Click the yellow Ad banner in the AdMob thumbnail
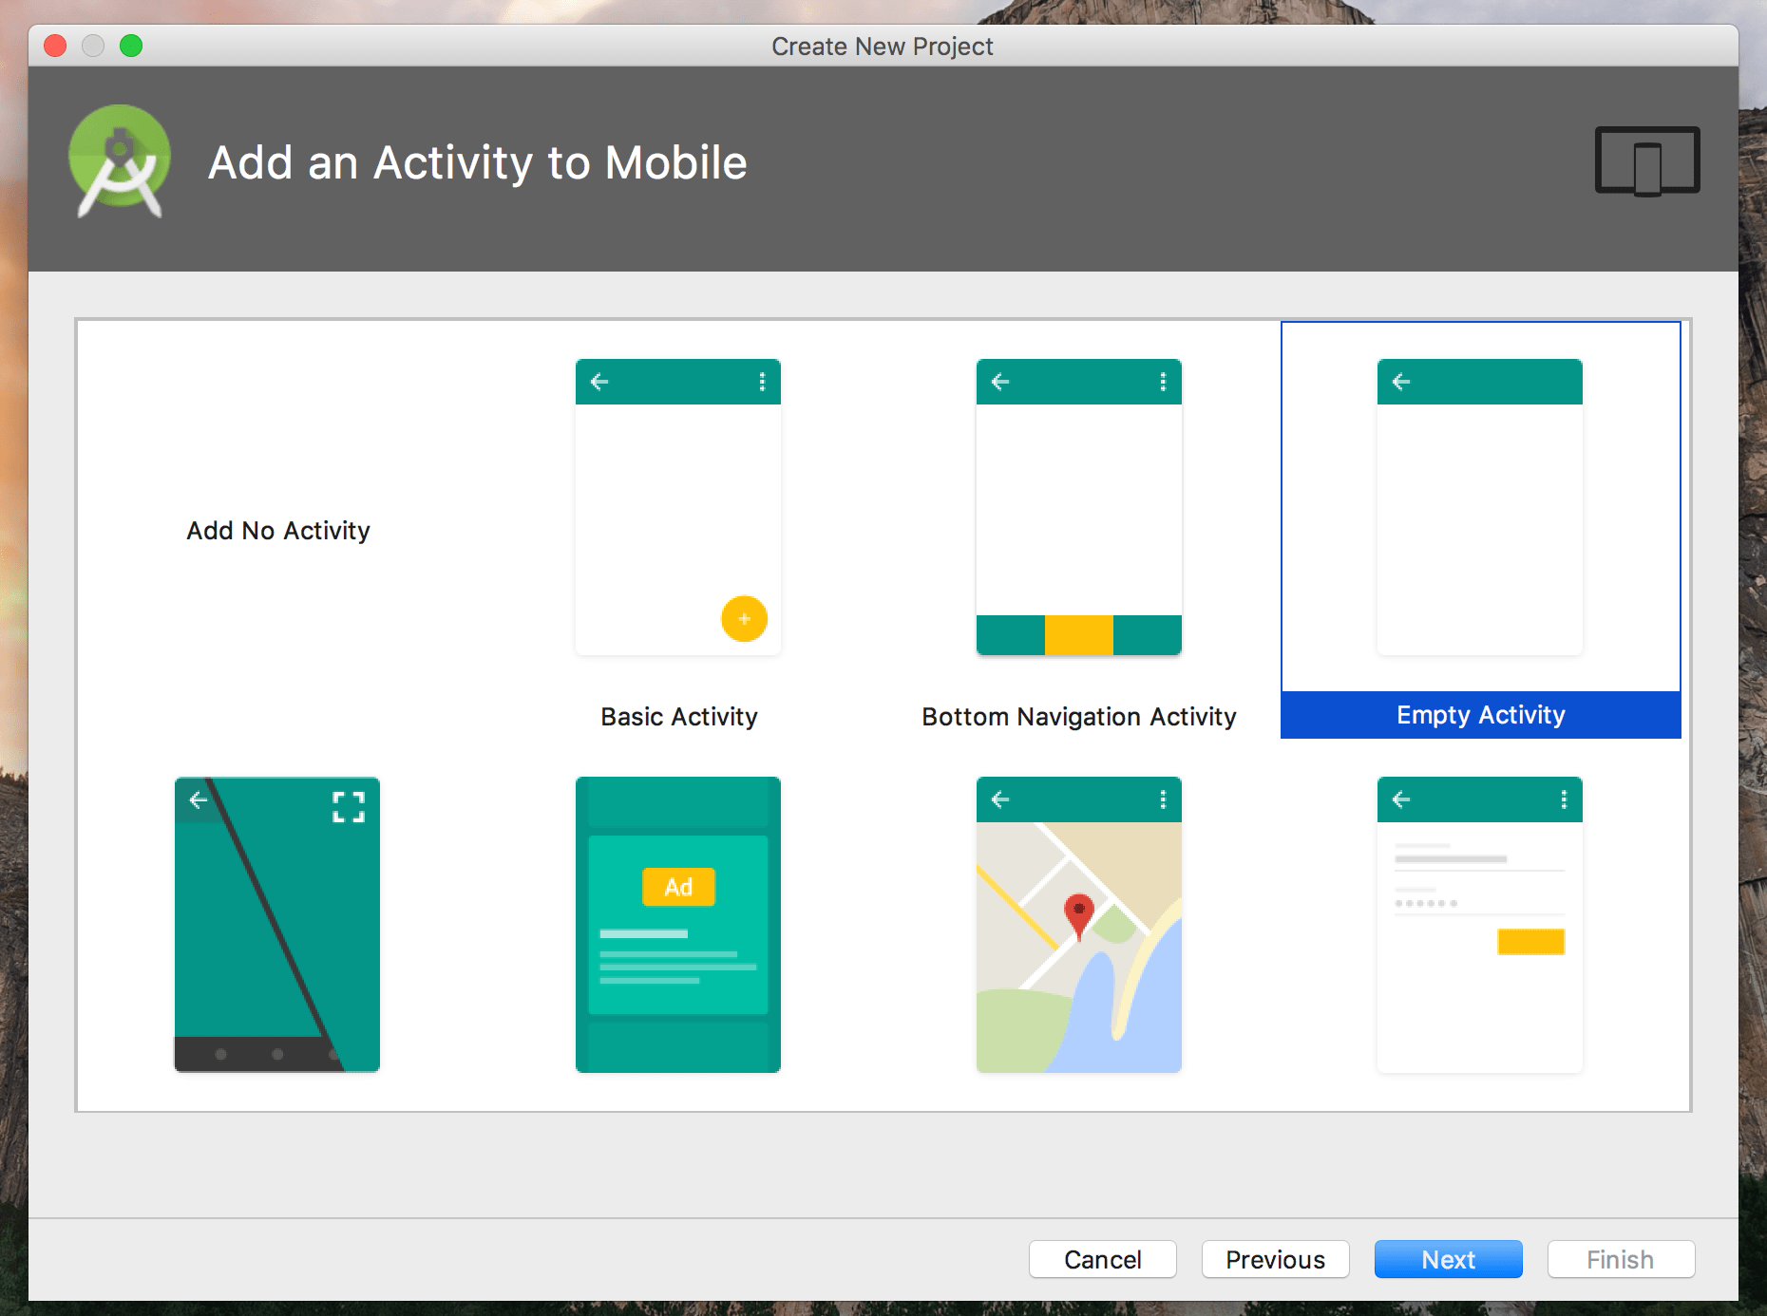 [x=677, y=887]
